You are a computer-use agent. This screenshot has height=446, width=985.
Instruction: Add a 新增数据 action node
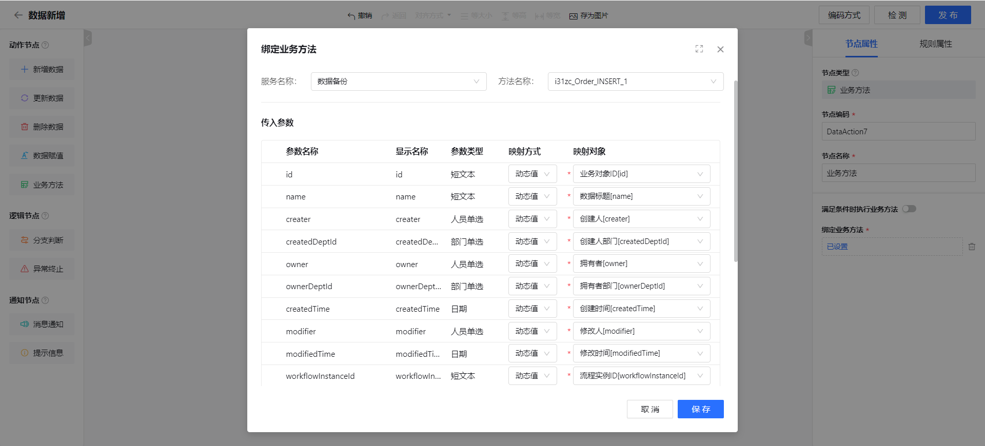42,69
